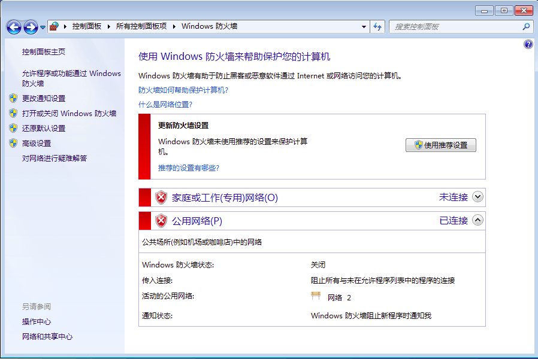Open 高级设置 link
The height and width of the screenshot is (359, 538).
[37, 143]
